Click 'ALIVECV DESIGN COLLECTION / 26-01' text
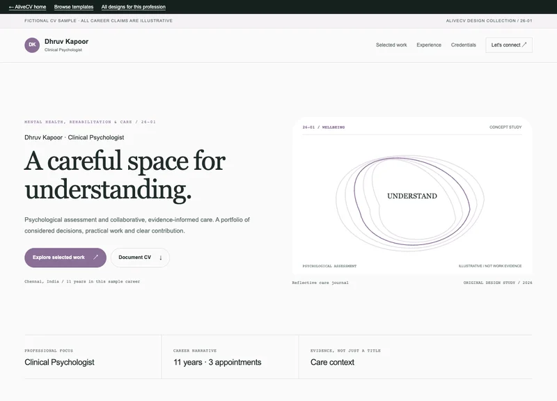557x401 pixels. pos(489,21)
